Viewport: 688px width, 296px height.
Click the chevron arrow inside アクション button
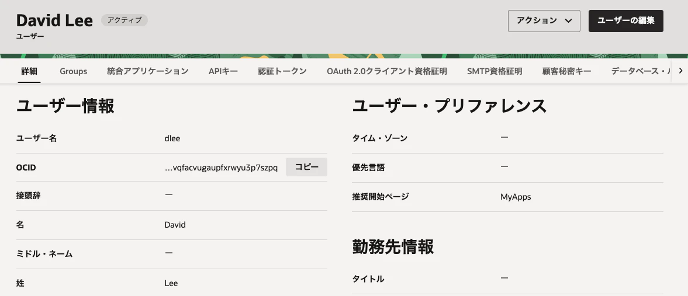click(x=569, y=20)
